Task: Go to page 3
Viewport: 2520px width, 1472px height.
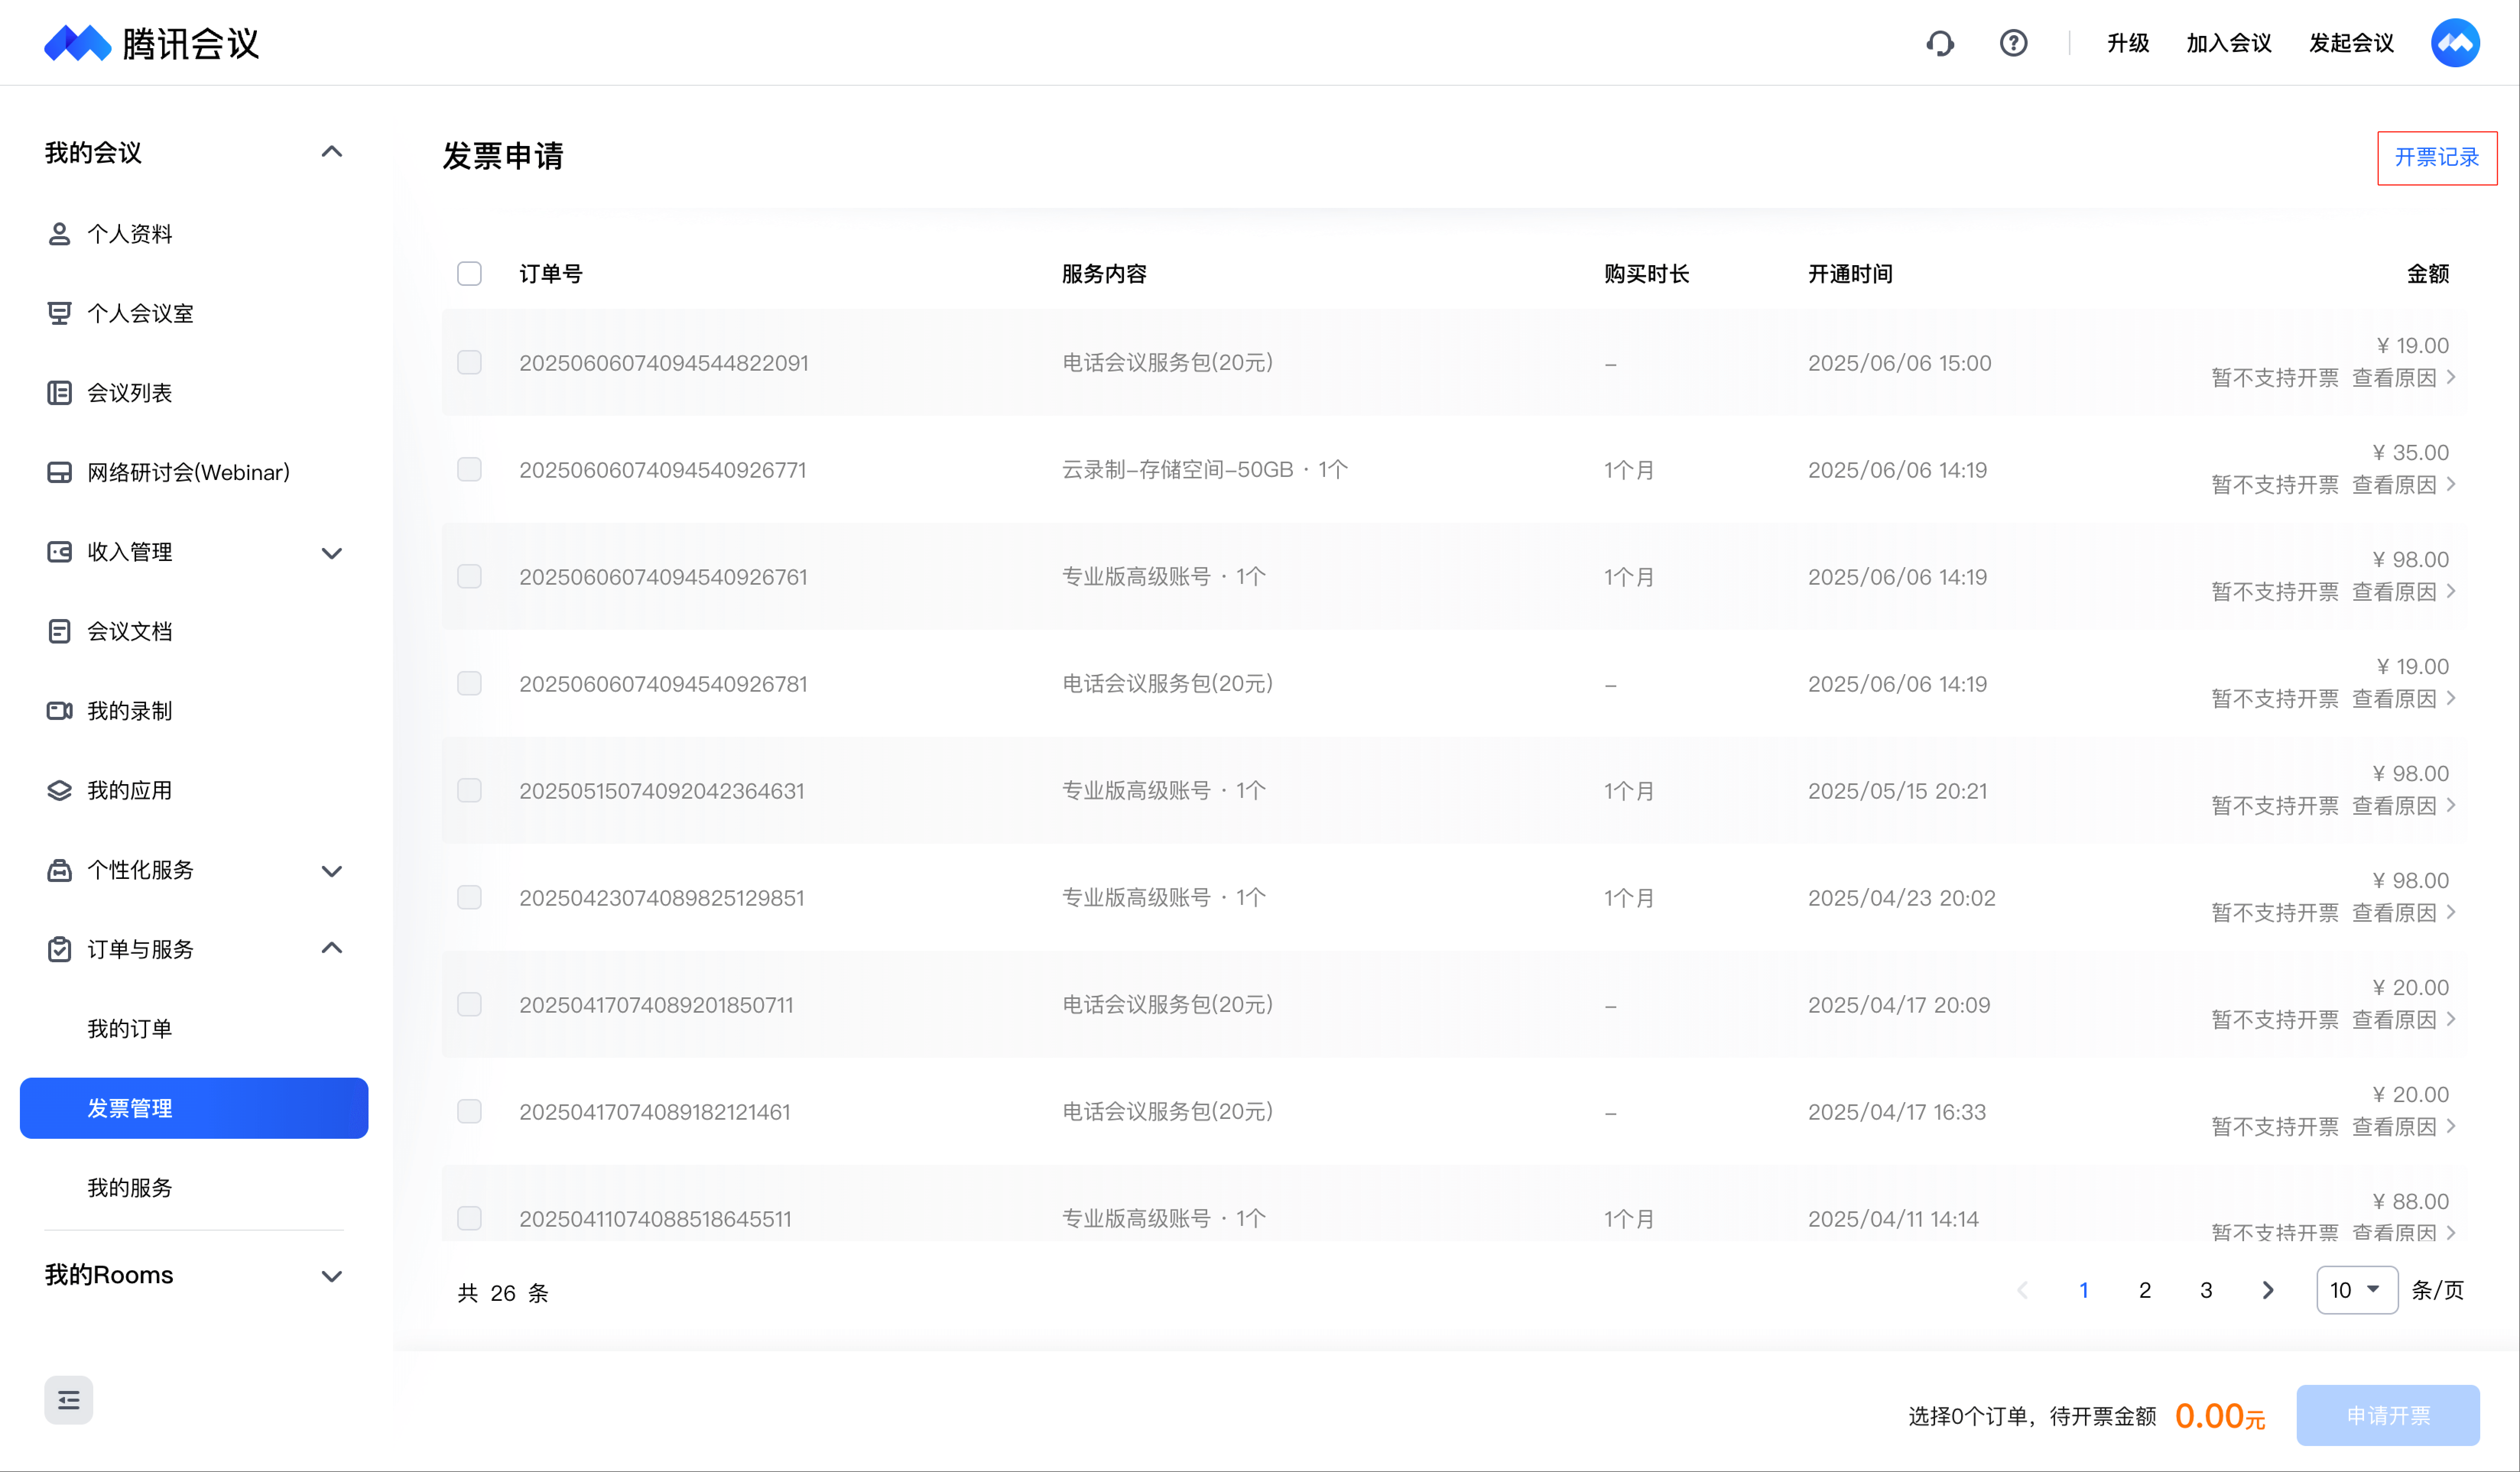Action: pyautogui.click(x=2206, y=1290)
